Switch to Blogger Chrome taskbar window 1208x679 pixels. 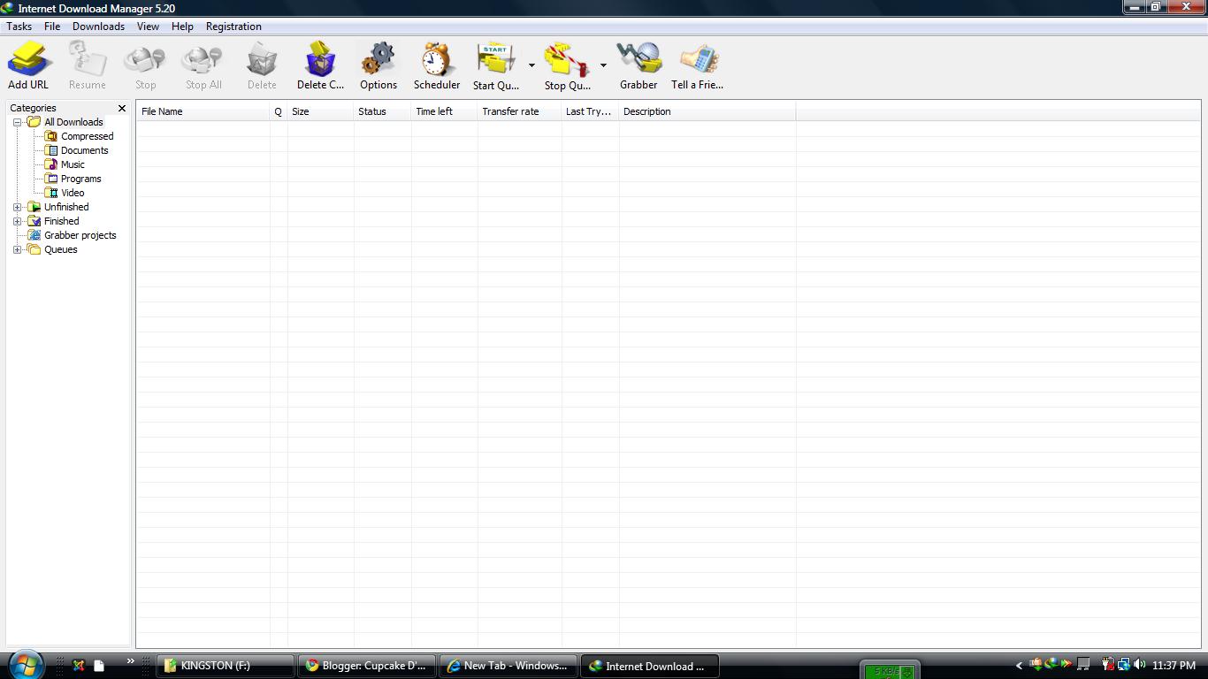[367, 666]
